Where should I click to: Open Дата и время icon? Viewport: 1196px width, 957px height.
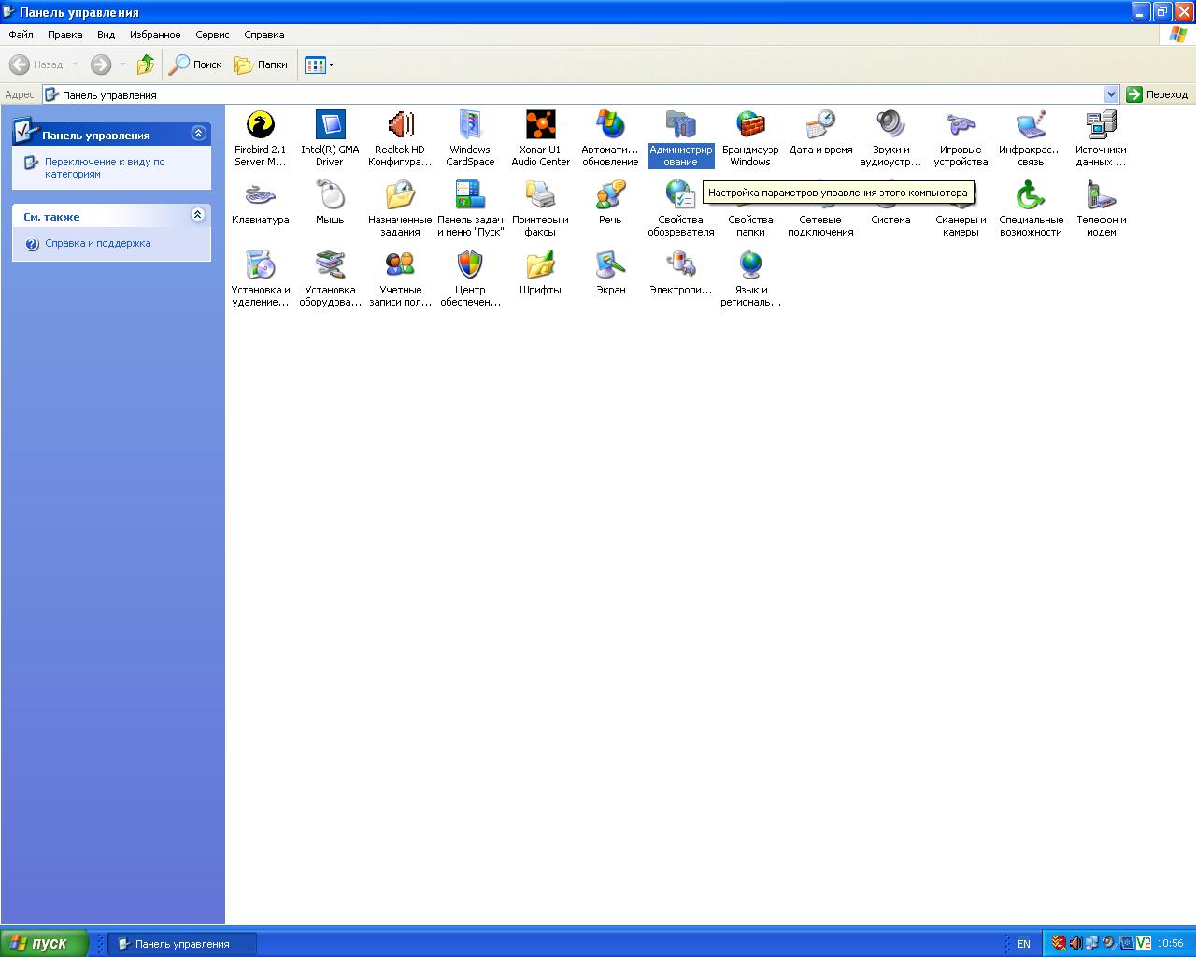coord(820,125)
